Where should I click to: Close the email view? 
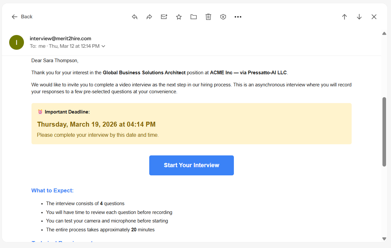[374, 17]
